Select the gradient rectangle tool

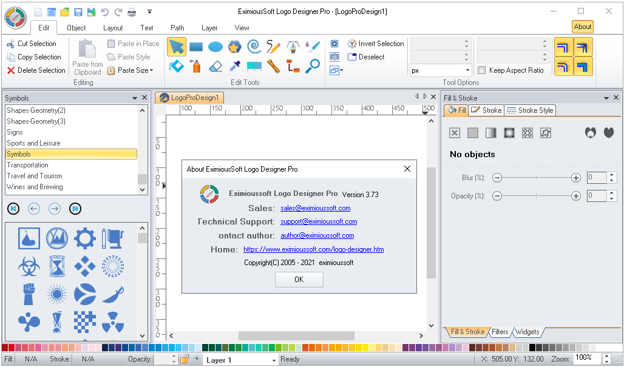pyautogui.click(x=254, y=66)
